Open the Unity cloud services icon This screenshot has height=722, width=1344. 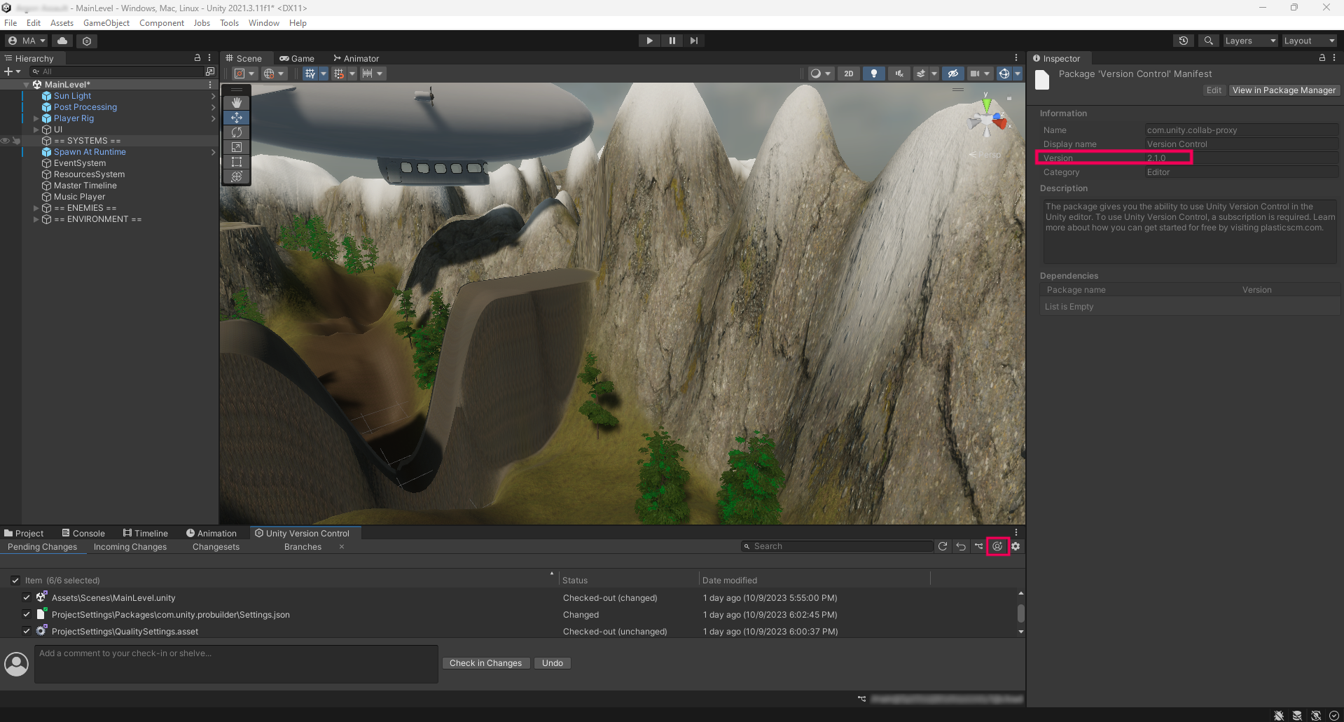coord(62,41)
